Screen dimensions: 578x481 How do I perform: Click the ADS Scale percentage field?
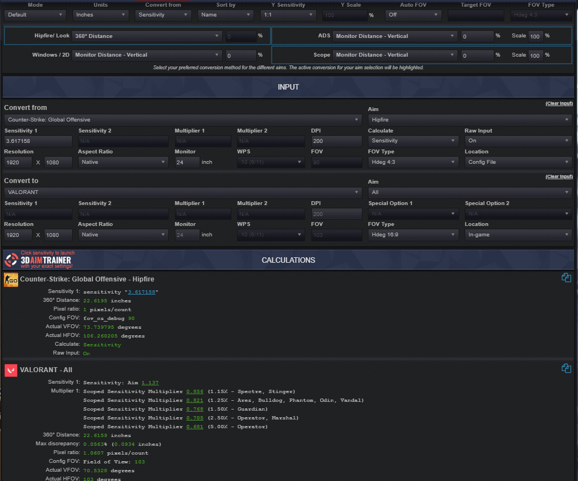click(x=536, y=36)
